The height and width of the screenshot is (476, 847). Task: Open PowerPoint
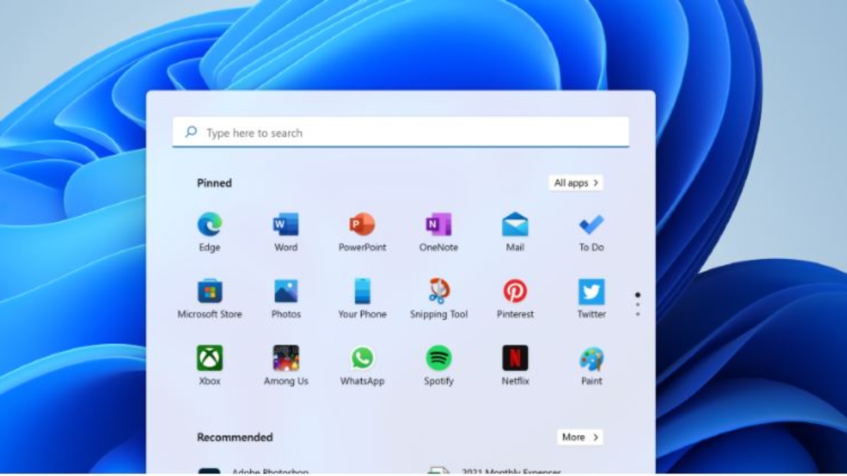[x=362, y=227]
